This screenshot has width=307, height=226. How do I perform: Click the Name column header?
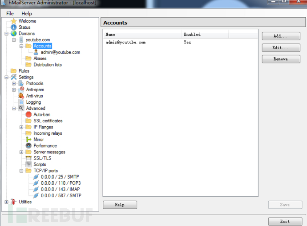point(142,35)
